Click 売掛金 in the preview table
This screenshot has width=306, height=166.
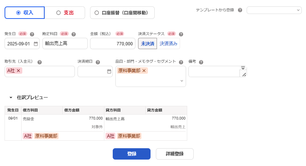[28, 119]
